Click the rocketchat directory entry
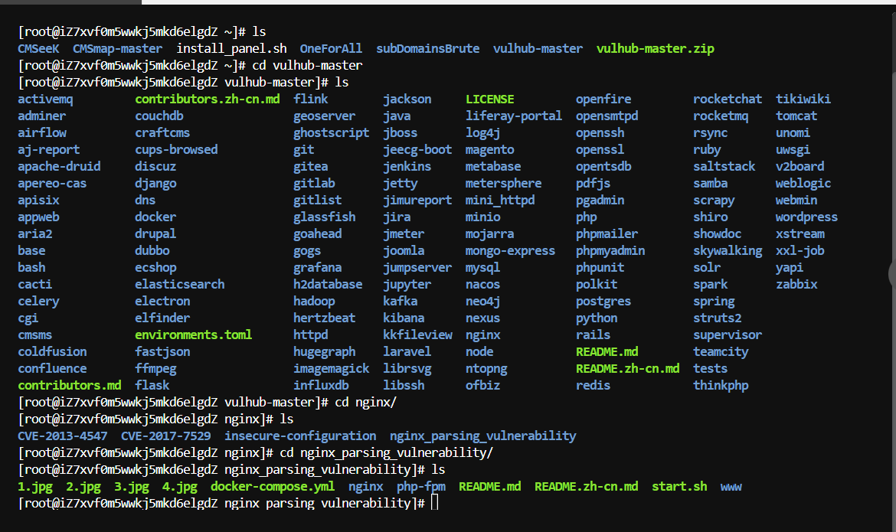The image size is (896, 532). 728,99
